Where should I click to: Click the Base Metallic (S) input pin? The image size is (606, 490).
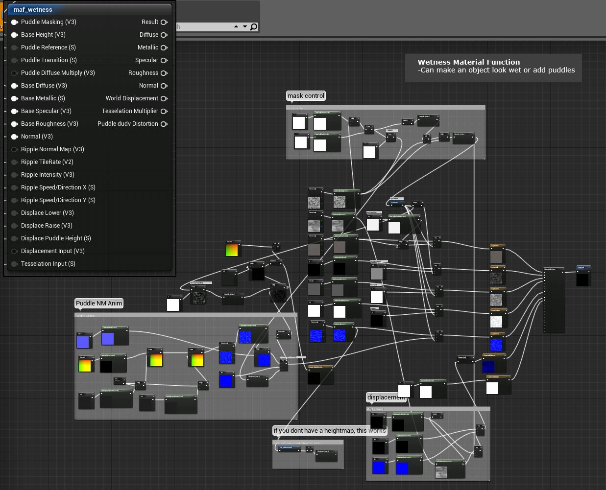coord(15,98)
